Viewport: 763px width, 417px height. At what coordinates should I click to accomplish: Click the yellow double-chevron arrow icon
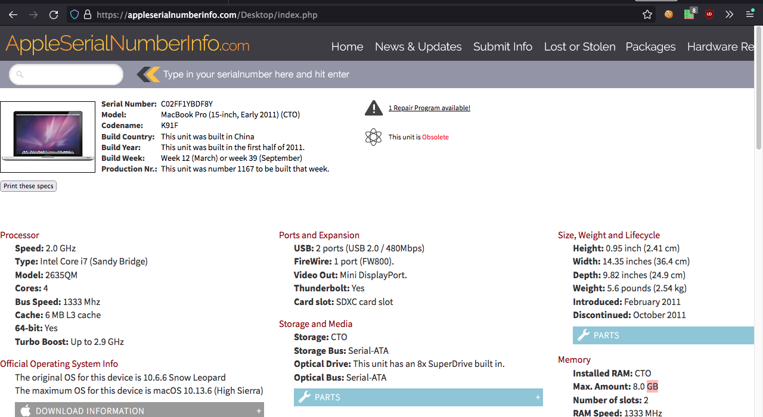coord(148,74)
